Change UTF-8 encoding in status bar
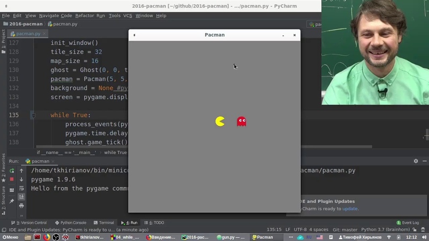 coord(300,230)
